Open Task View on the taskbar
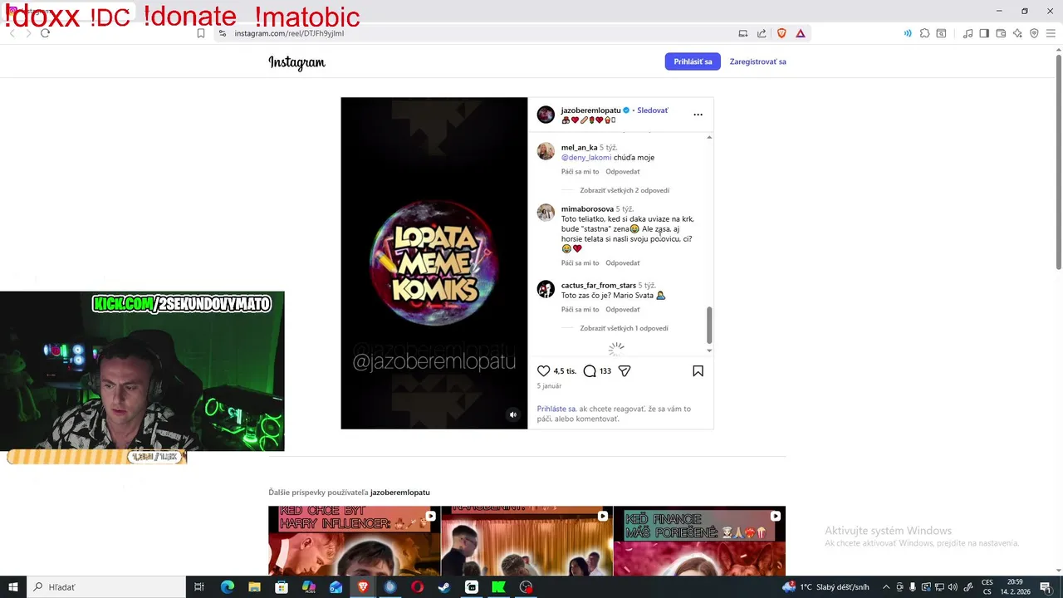The height and width of the screenshot is (598, 1063). 199,587
